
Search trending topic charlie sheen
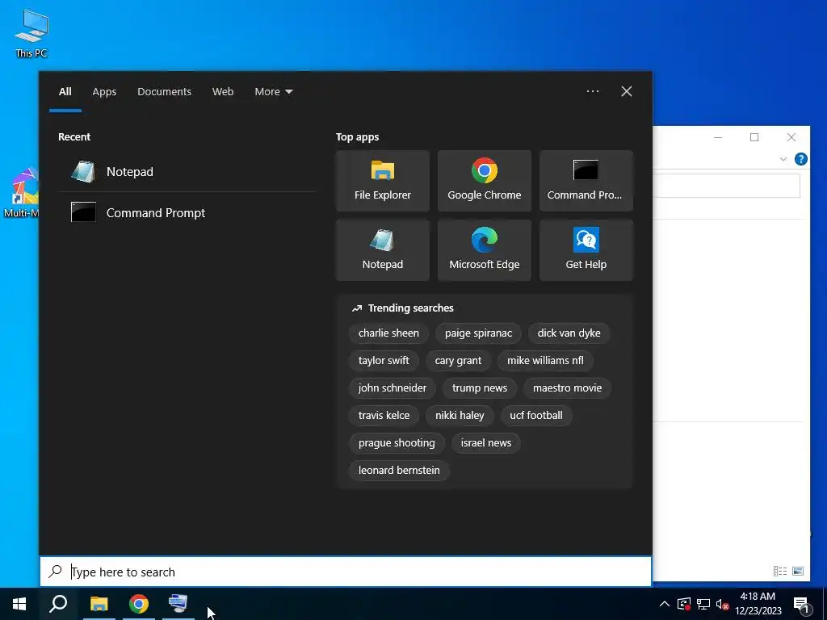[388, 333]
